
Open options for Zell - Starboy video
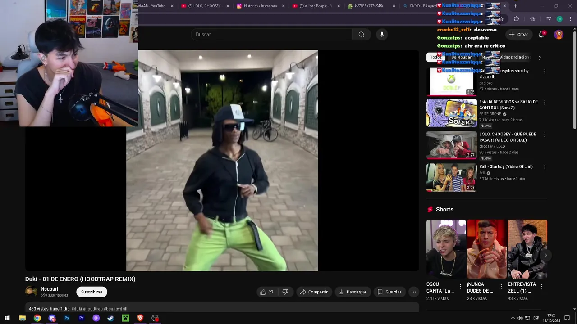click(x=545, y=167)
